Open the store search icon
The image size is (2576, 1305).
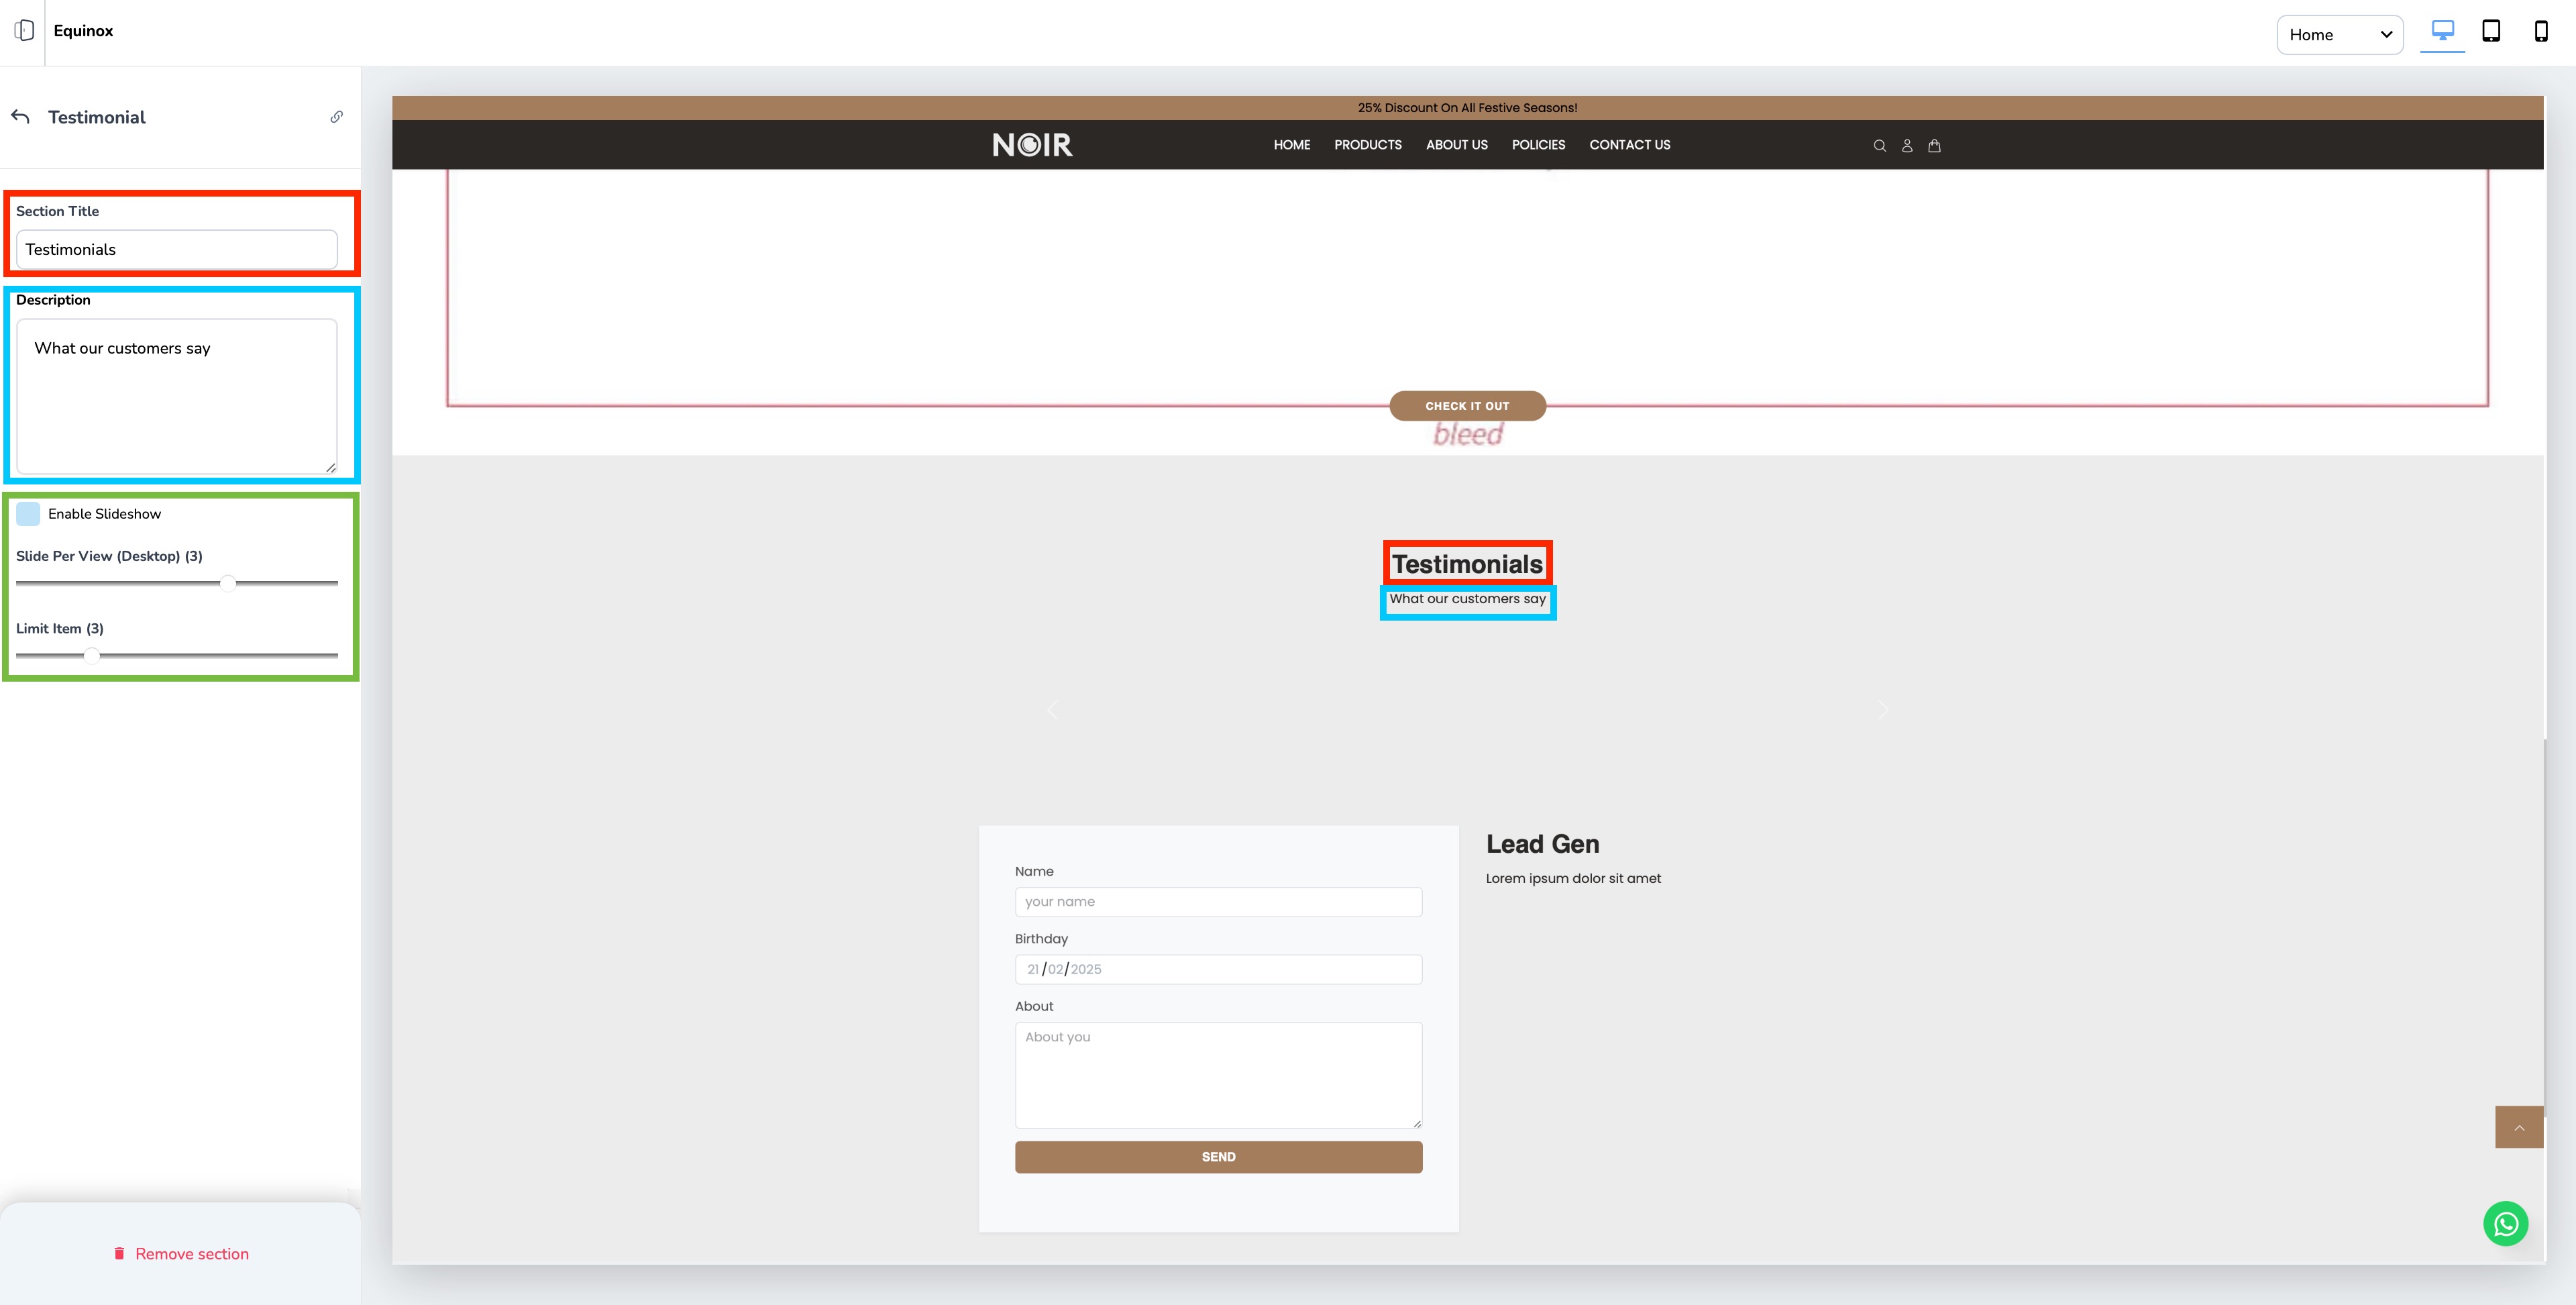[x=1879, y=146]
